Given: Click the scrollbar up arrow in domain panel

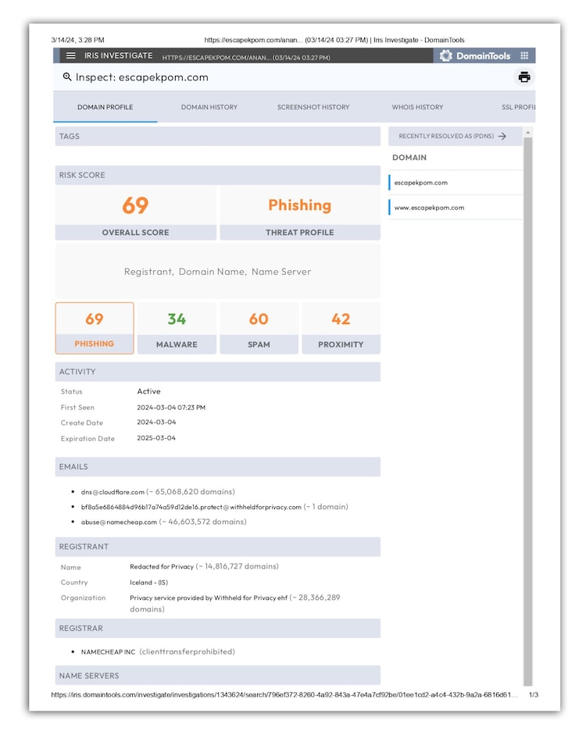Looking at the screenshot, I should pyautogui.click(x=528, y=133).
